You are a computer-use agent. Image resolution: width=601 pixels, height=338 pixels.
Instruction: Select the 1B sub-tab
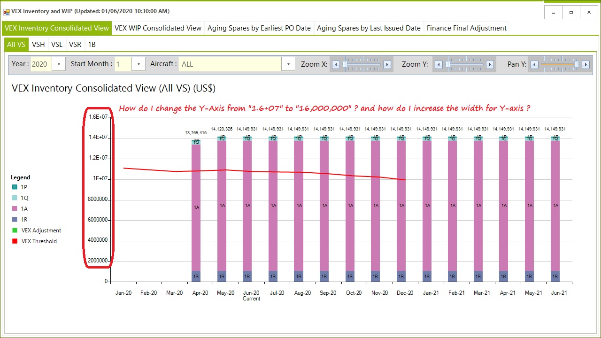click(x=92, y=45)
